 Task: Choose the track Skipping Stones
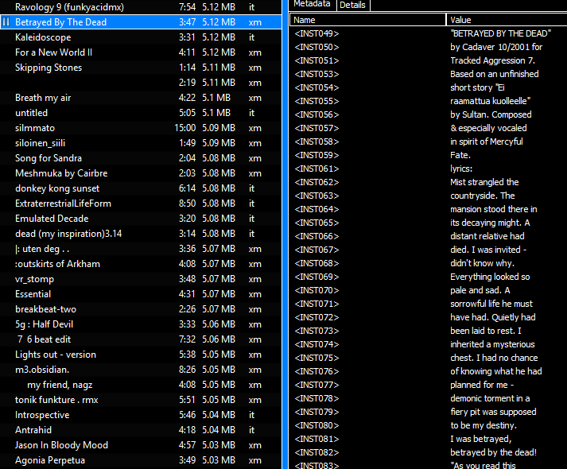click(x=49, y=68)
